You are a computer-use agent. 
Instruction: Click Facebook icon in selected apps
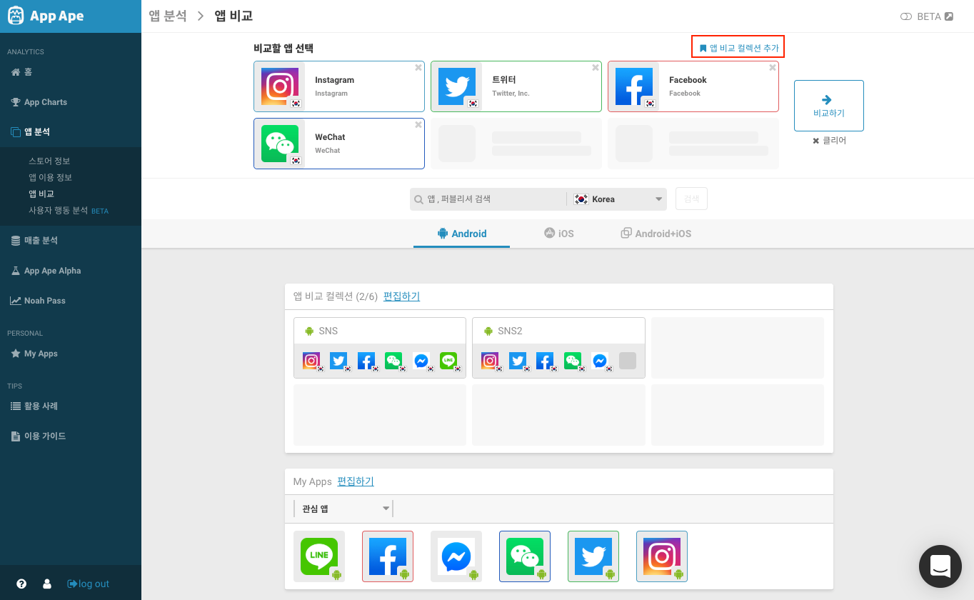634,86
